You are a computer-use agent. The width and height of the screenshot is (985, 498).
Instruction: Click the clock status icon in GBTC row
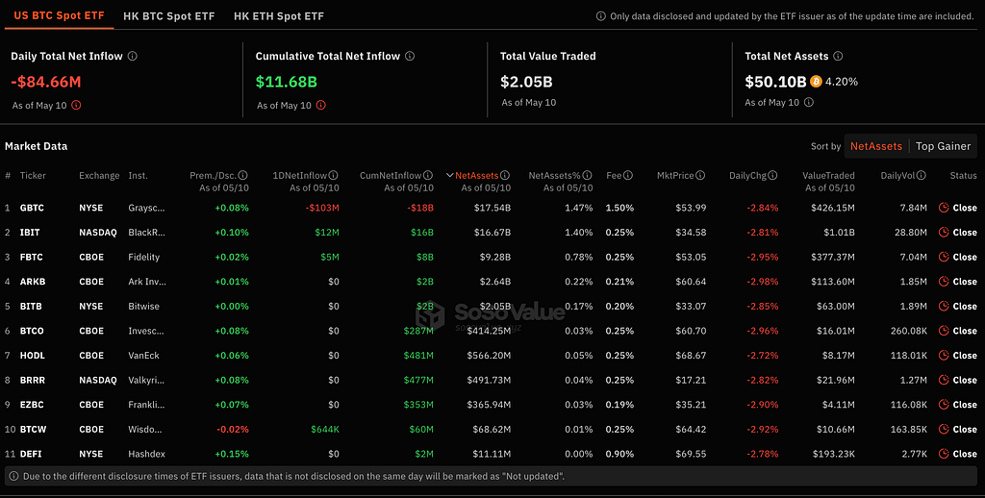click(x=944, y=208)
